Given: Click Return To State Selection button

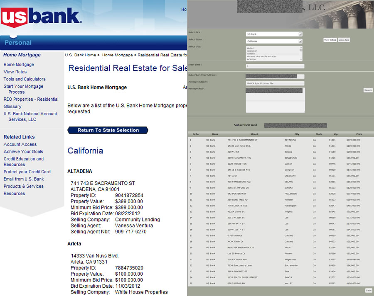Looking at the screenshot, I should [108, 130].
